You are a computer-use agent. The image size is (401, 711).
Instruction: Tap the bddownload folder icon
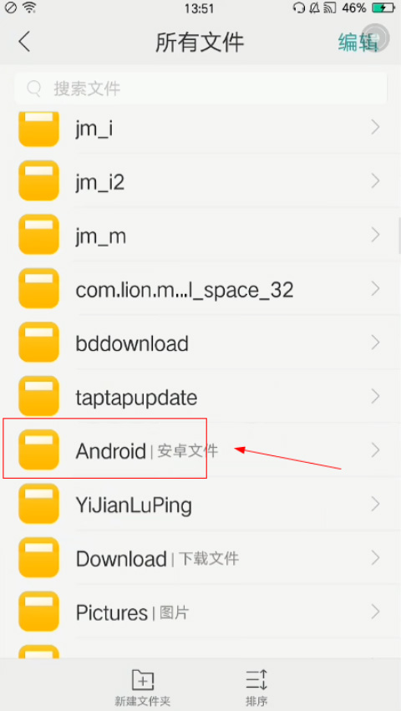point(38,342)
